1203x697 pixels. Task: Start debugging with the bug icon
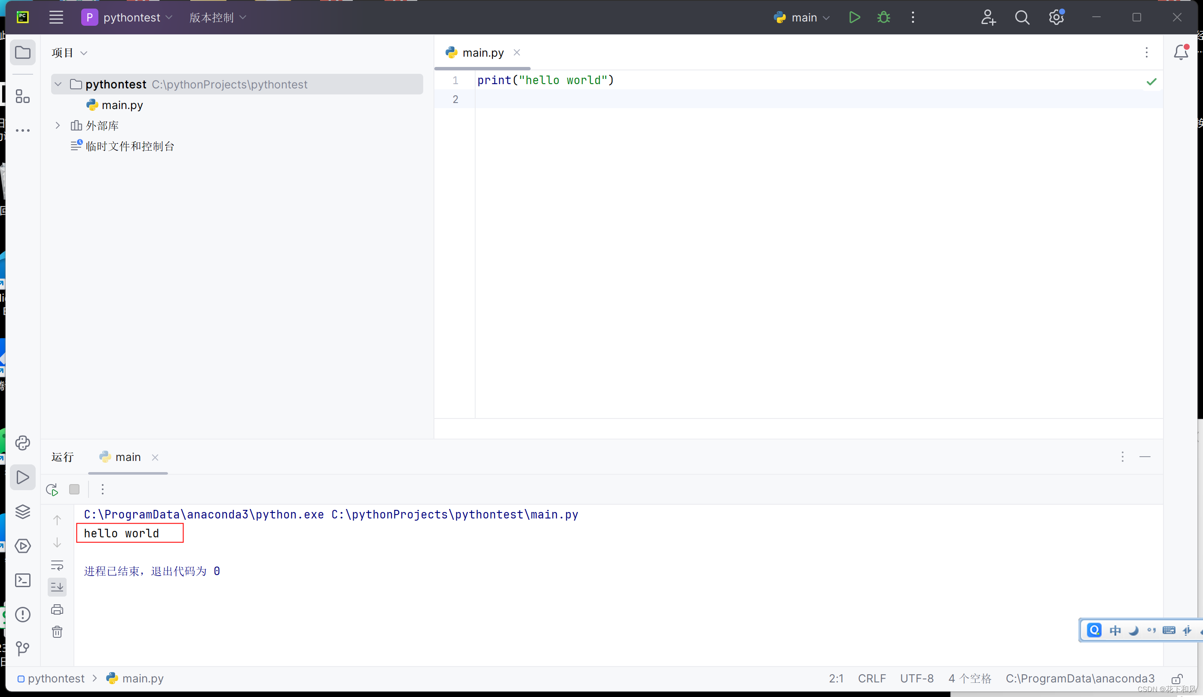tap(884, 18)
